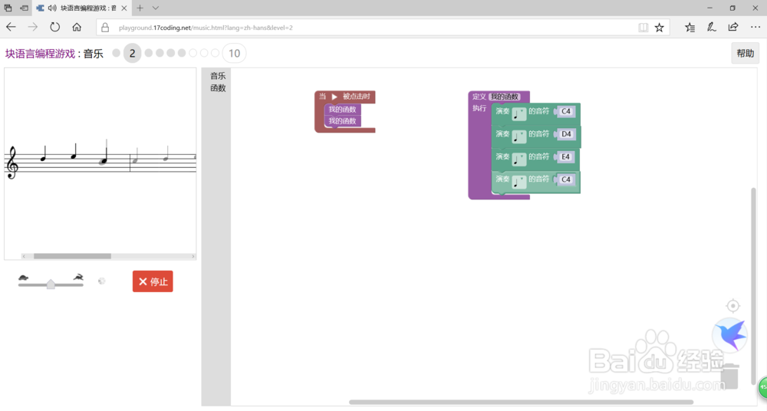The height and width of the screenshot is (411, 767).
Task: Select level 1 dot
Action: [116, 53]
